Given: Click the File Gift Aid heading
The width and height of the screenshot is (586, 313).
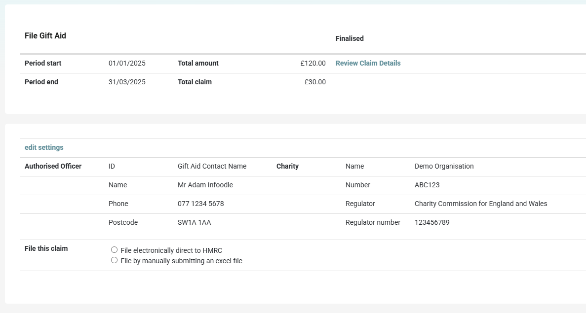Looking at the screenshot, I should (45, 36).
